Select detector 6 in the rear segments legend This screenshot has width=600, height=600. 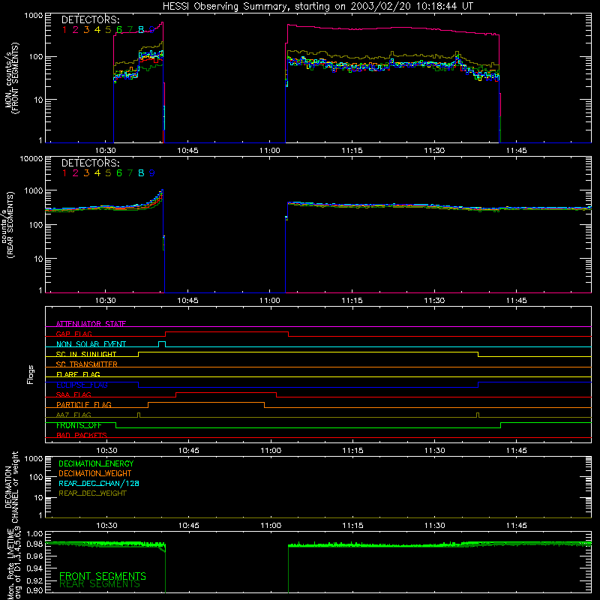coord(119,173)
